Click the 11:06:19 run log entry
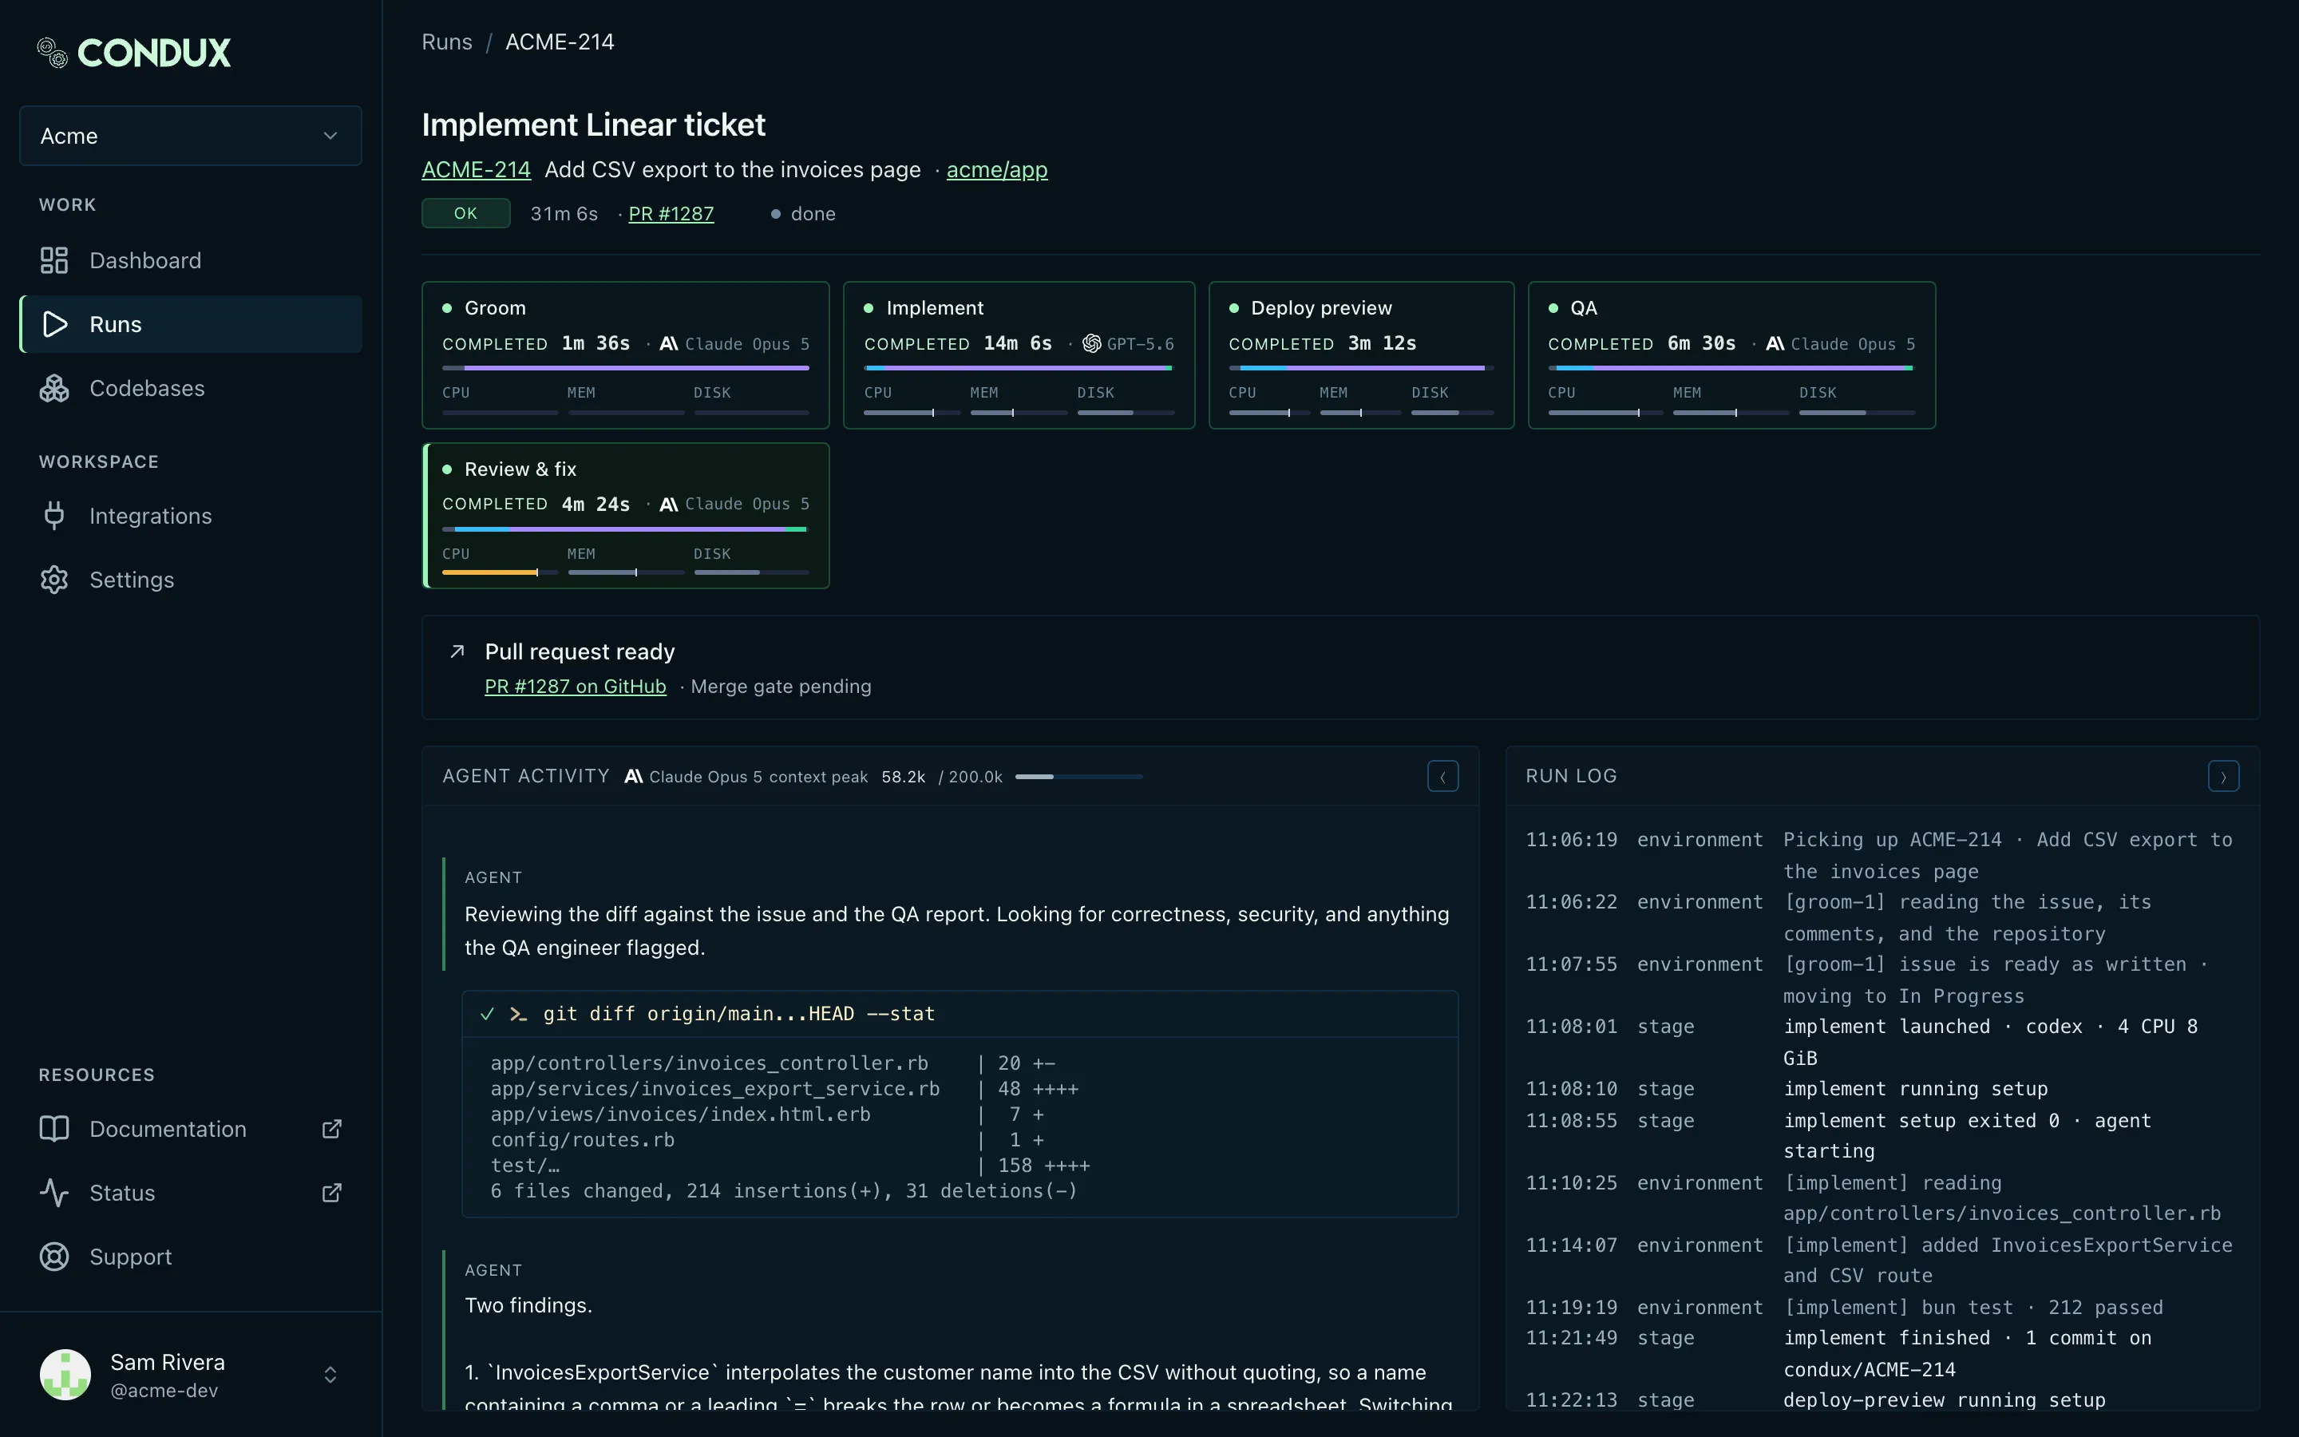Image resolution: width=2299 pixels, height=1437 pixels. (1881, 855)
